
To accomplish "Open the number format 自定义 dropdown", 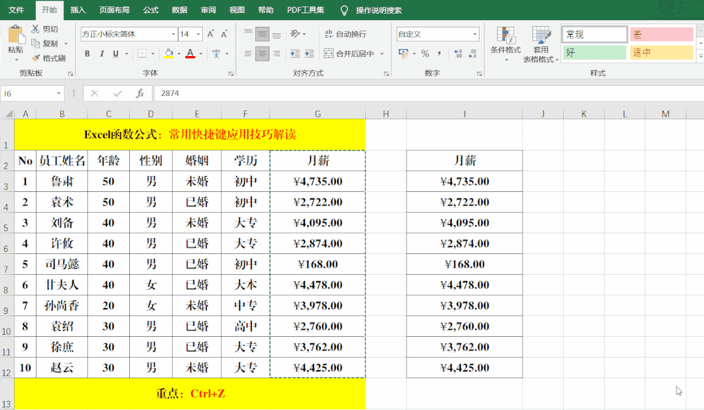I will [474, 34].
